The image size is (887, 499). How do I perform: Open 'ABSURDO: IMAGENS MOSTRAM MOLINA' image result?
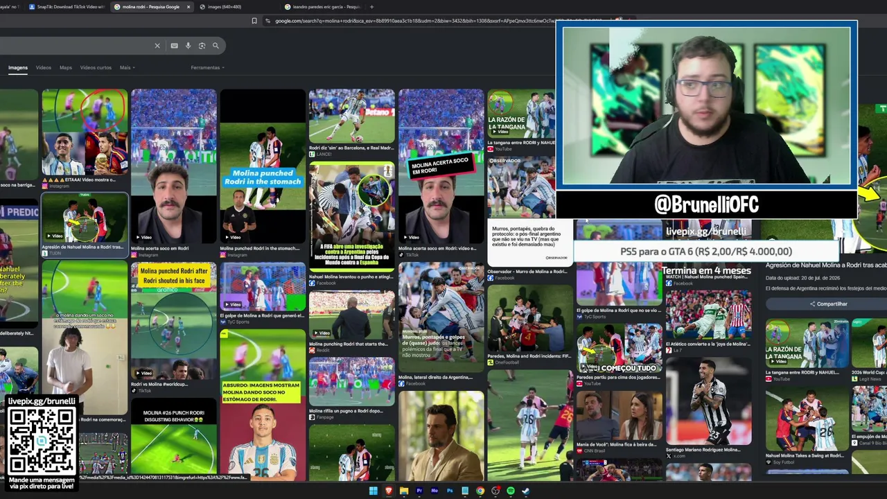click(x=263, y=405)
